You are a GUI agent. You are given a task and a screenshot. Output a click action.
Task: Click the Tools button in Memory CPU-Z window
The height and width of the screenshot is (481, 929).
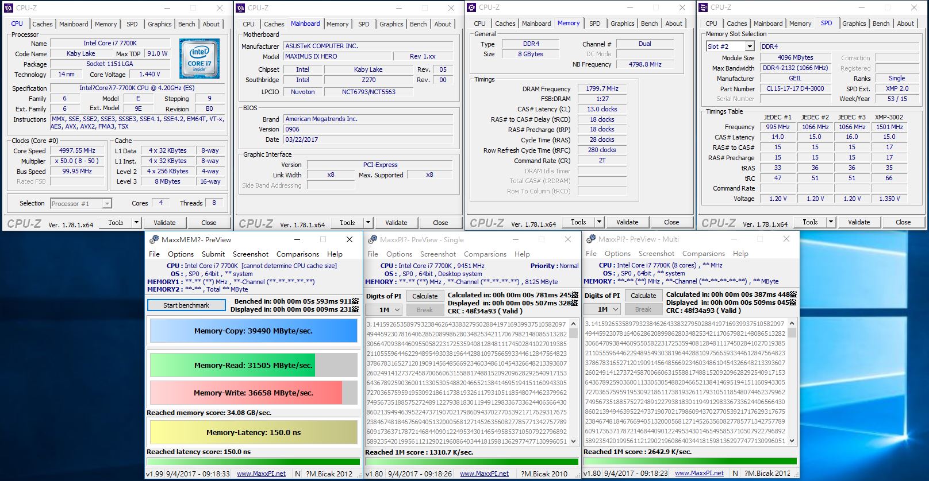tap(578, 222)
